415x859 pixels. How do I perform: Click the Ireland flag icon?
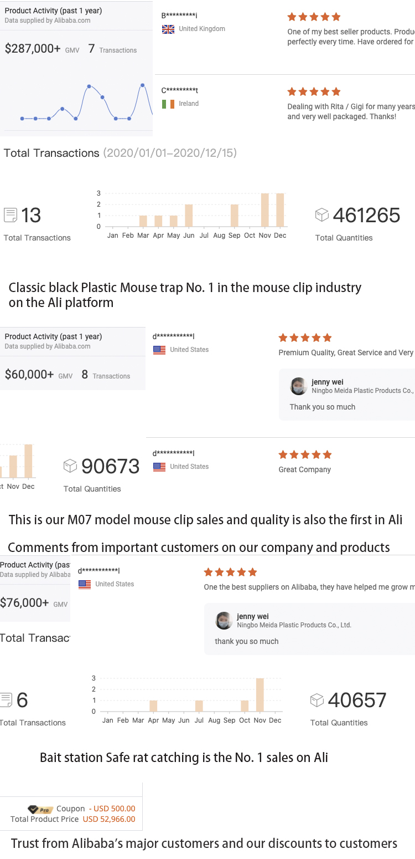(168, 104)
